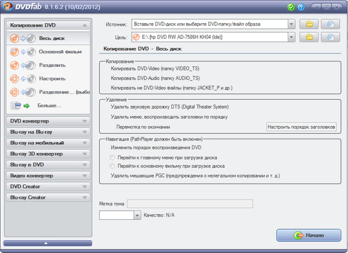Open the Источник source dropdown arrow
Image resolution: width=348 pixels, height=253 pixels.
click(291, 24)
